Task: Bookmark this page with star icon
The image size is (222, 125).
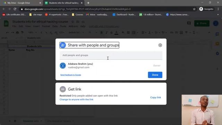Action: [194, 9]
